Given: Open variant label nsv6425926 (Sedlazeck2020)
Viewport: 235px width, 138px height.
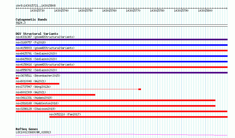Looking at the screenshot, I should click(36, 59).
